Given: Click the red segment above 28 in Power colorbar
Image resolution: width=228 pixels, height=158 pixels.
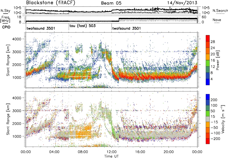Looking at the screenshot, I should [208, 39].
